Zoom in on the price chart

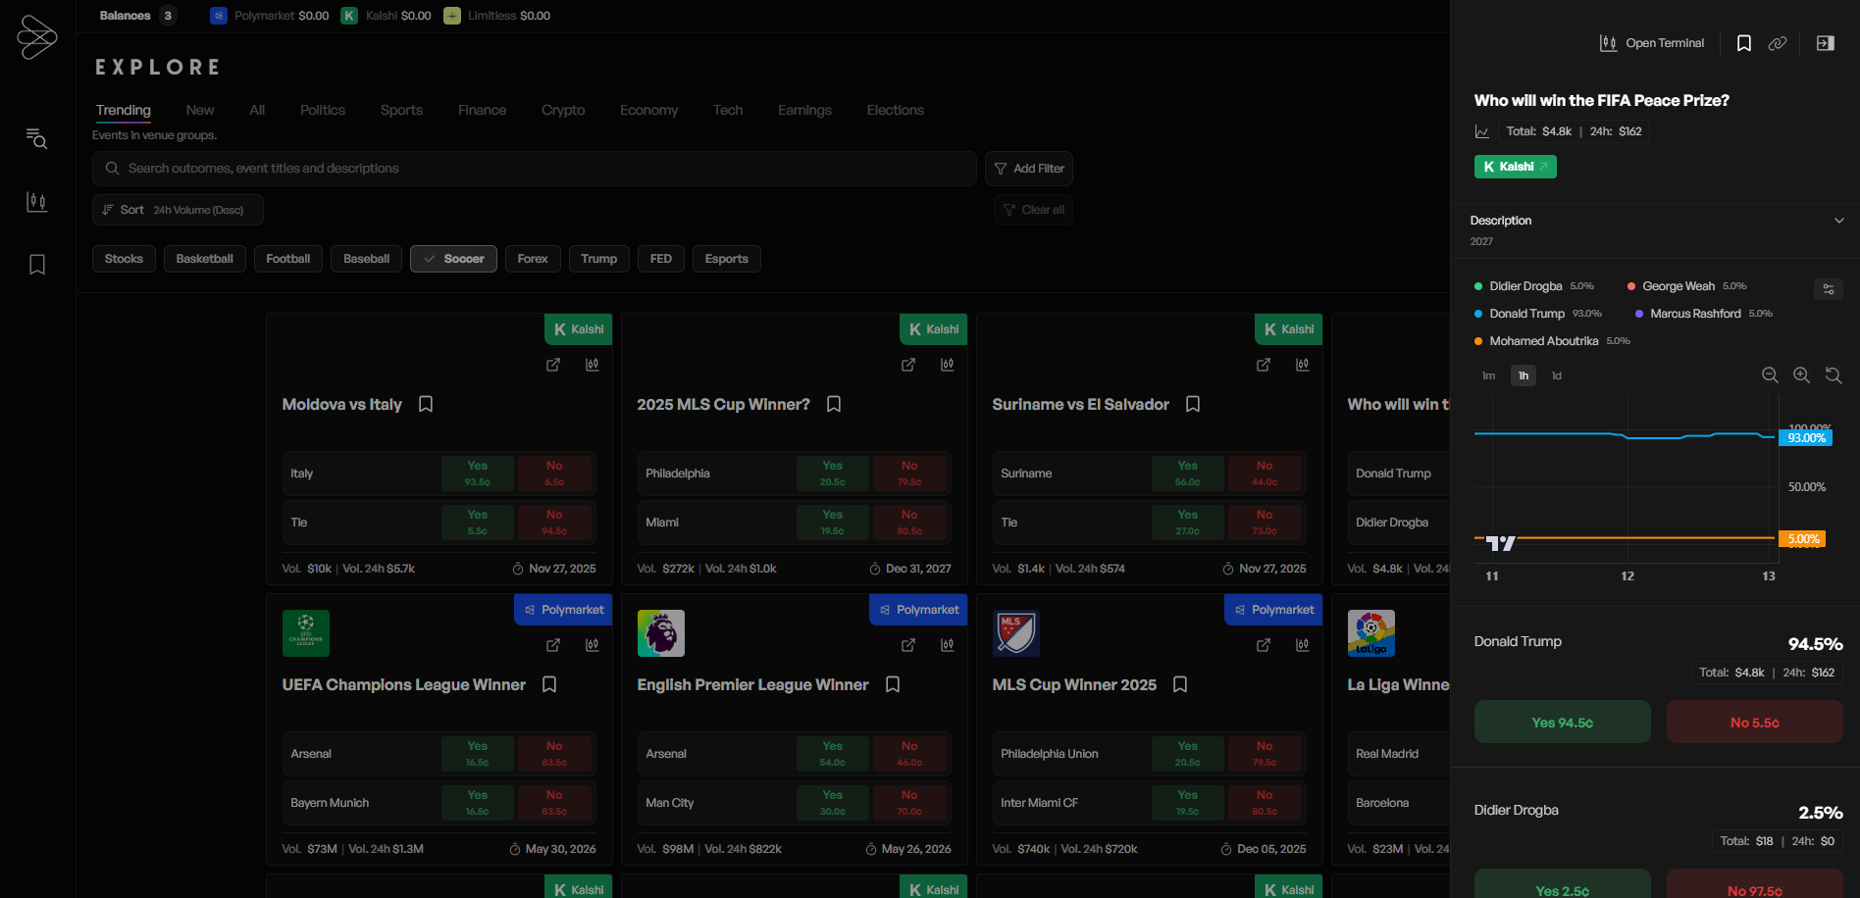point(1801,375)
